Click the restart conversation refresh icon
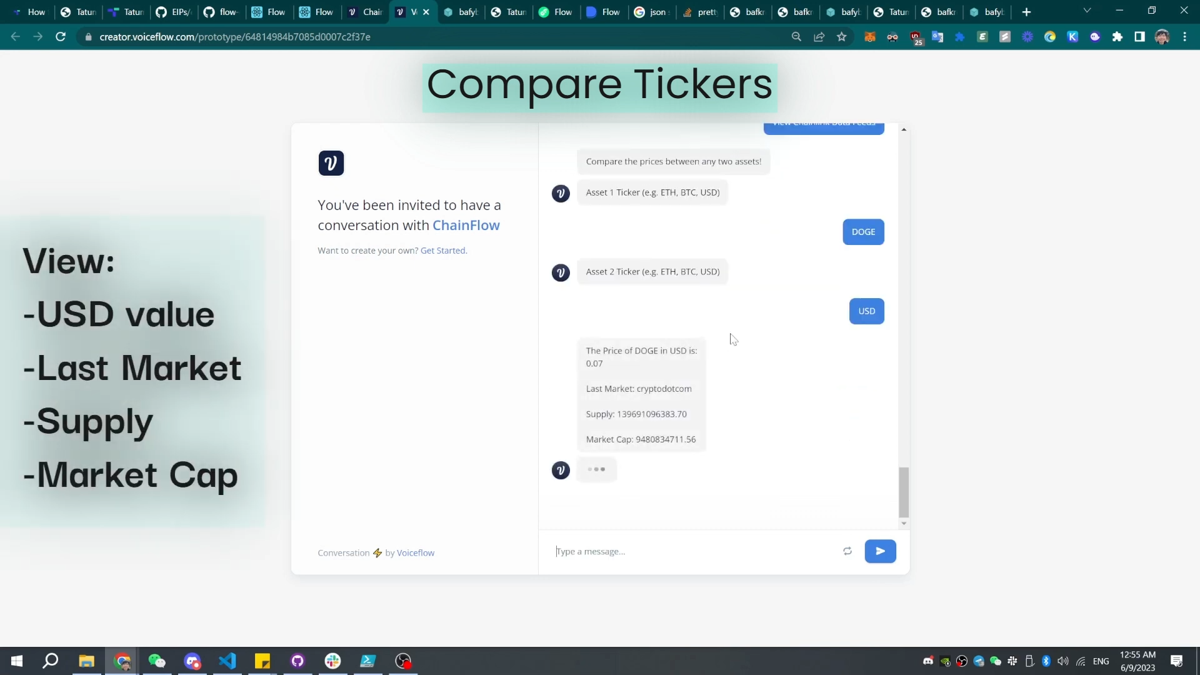This screenshot has height=675, width=1200. point(847,551)
